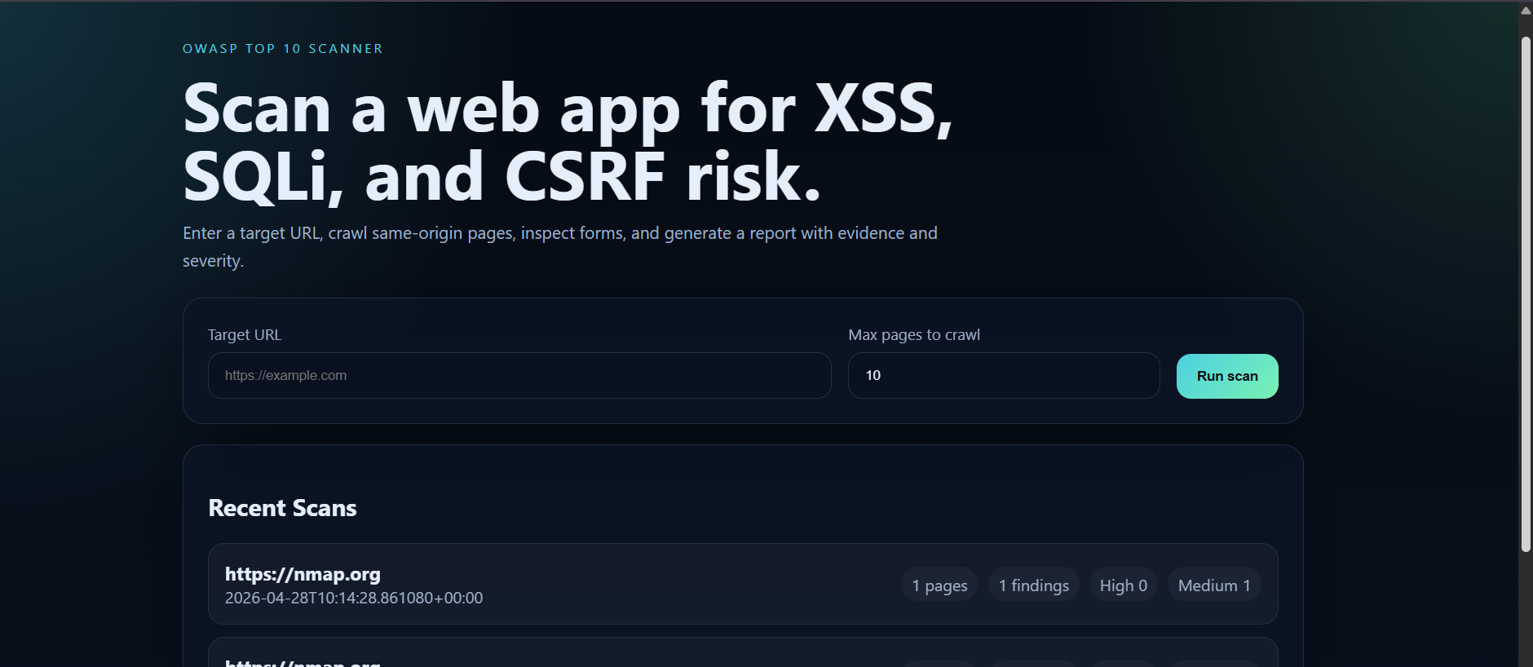Select the 1 pages badge
This screenshot has height=667, width=1533.
click(x=939, y=585)
